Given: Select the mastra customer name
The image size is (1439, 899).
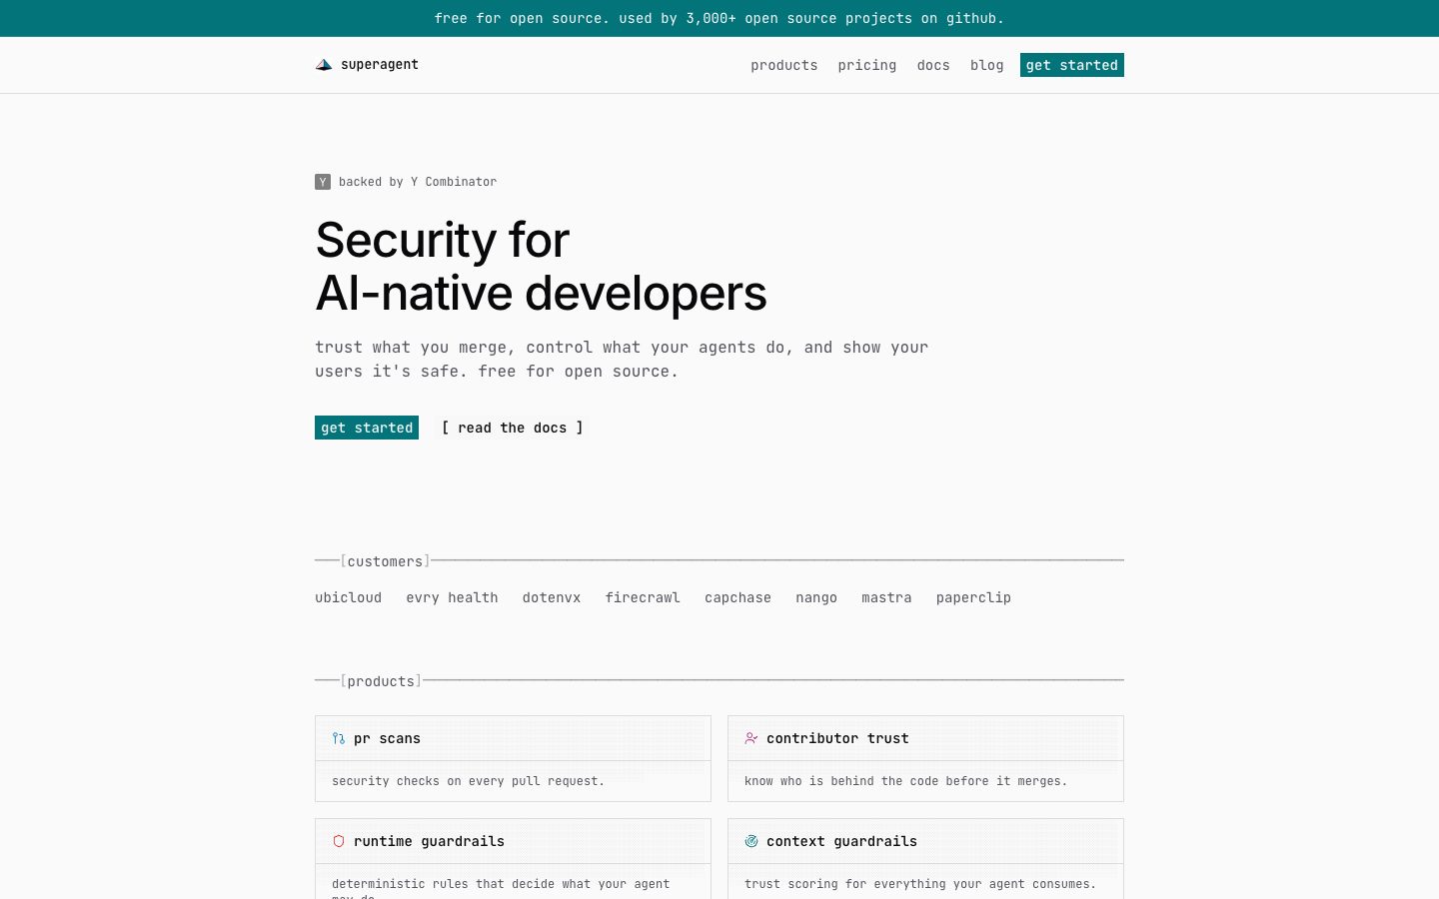Looking at the screenshot, I should click(x=887, y=597).
